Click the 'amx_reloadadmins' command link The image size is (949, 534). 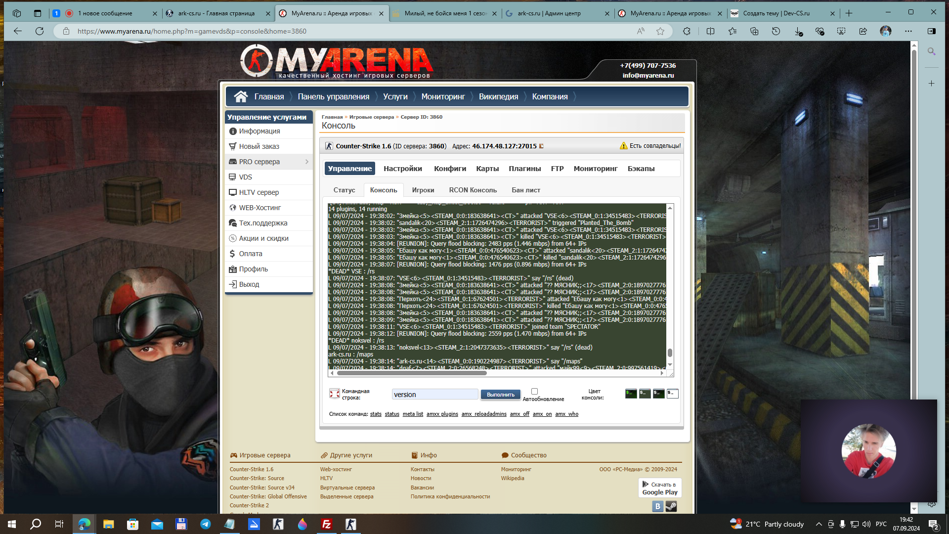[484, 414]
